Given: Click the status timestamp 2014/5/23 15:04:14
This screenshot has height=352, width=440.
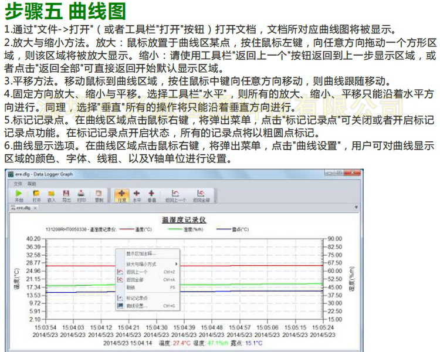Looking at the screenshot, I should (x=127, y=343).
